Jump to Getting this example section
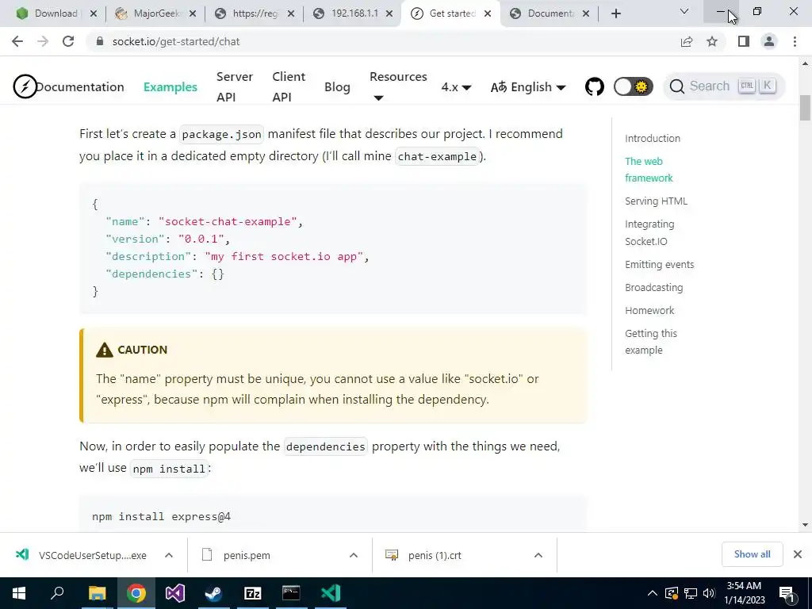This screenshot has height=609, width=812. coord(651,342)
